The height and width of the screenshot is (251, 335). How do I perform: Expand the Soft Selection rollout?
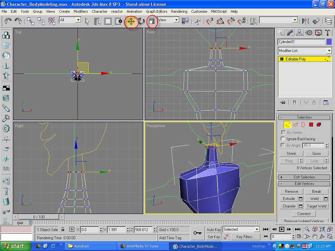pos(304,177)
